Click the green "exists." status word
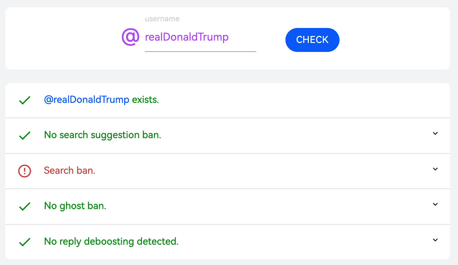Image resolution: width=458 pixels, height=265 pixels. [146, 100]
